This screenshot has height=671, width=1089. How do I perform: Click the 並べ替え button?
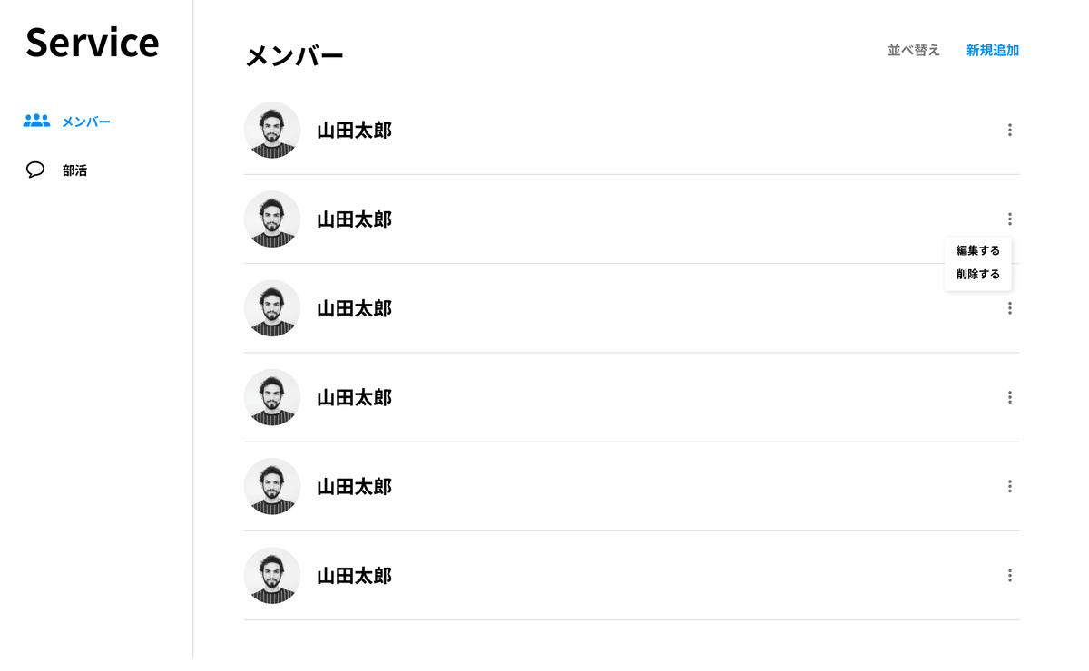[914, 51]
